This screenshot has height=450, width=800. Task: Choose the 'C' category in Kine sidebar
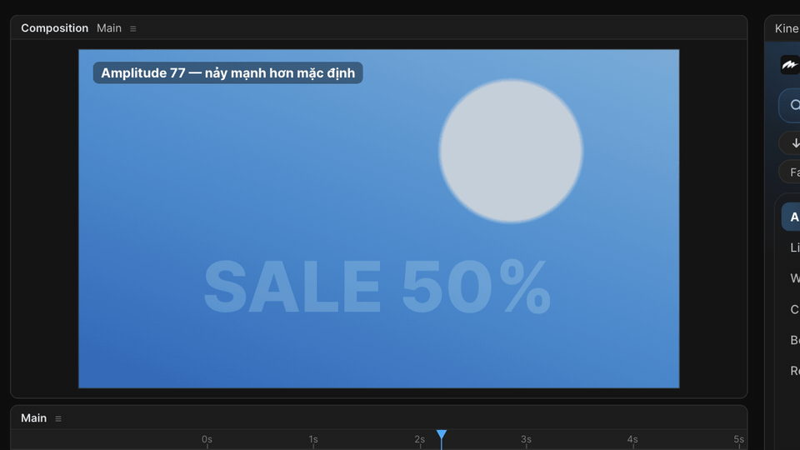tap(794, 309)
